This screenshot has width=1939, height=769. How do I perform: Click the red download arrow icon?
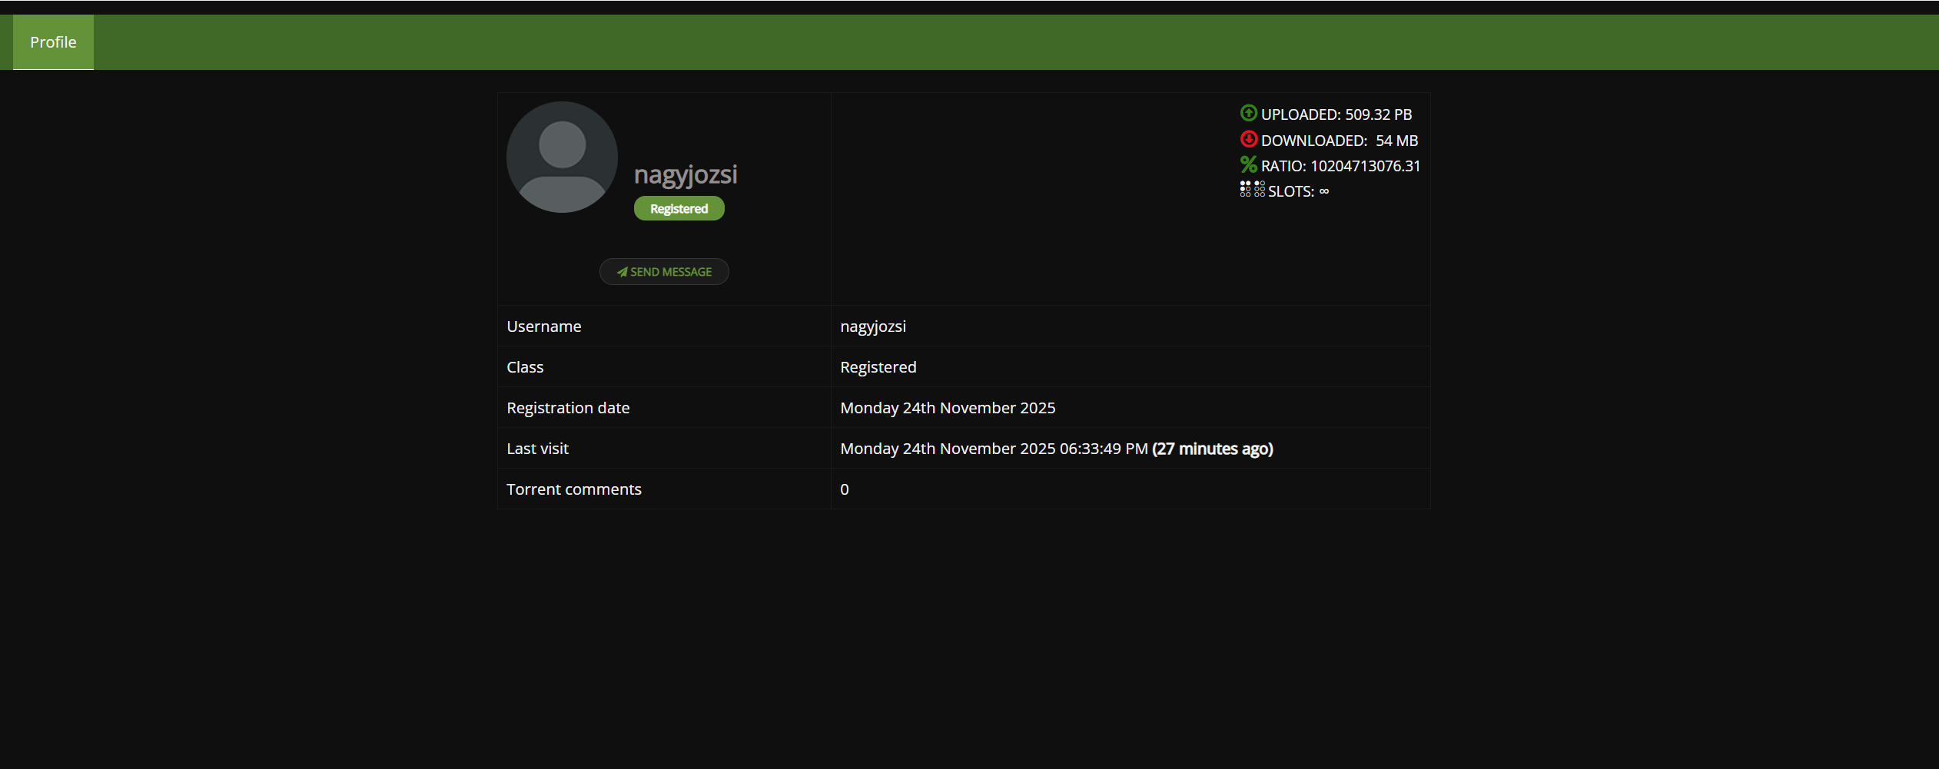[x=1249, y=139]
